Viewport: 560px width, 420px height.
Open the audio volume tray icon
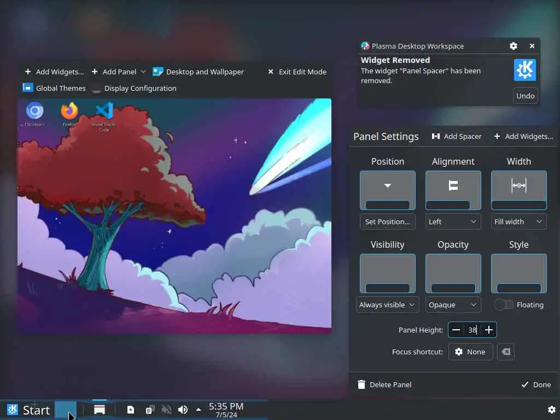click(183, 410)
